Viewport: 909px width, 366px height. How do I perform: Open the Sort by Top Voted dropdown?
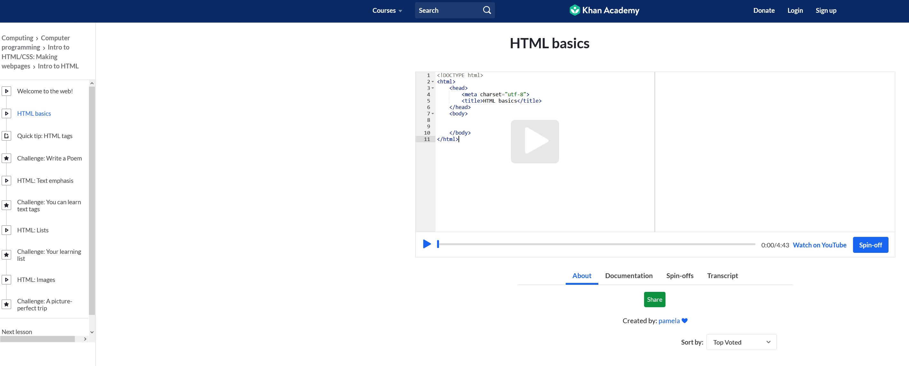[x=741, y=342]
